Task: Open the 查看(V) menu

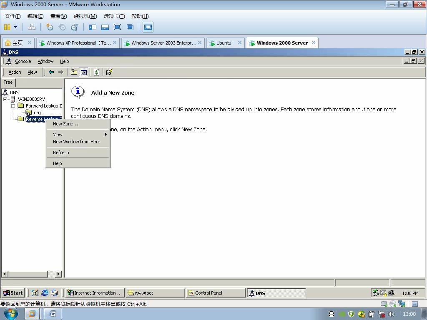Action: tap(58, 16)
